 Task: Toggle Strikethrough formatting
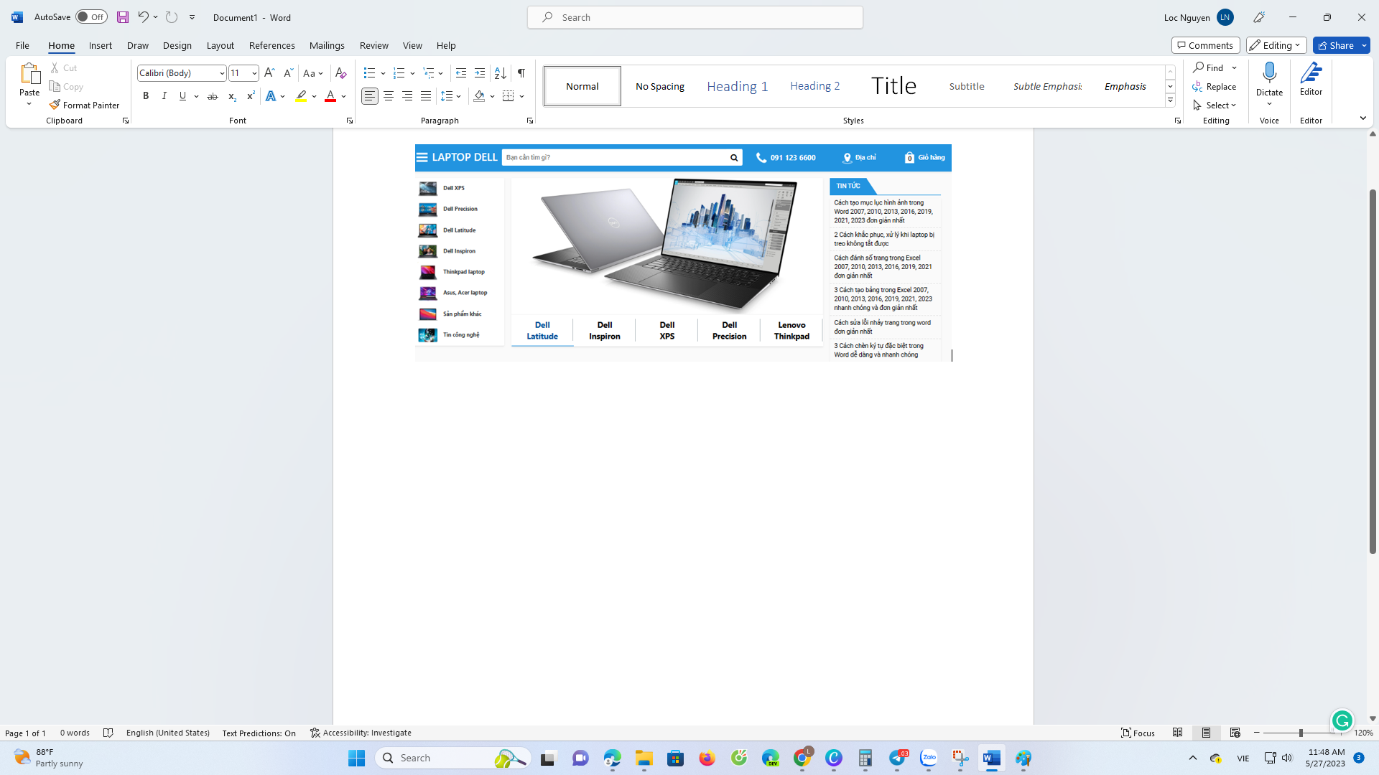coord(213,96)
